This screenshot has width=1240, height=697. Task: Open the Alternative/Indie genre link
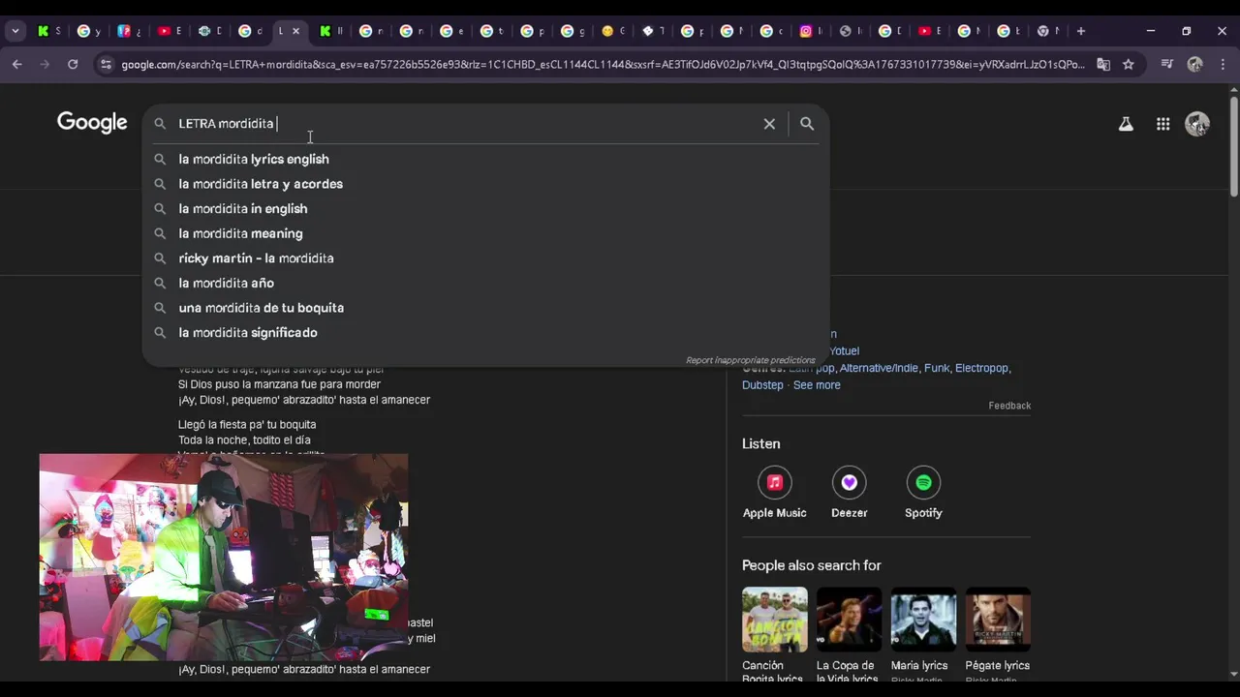point(880,368)
